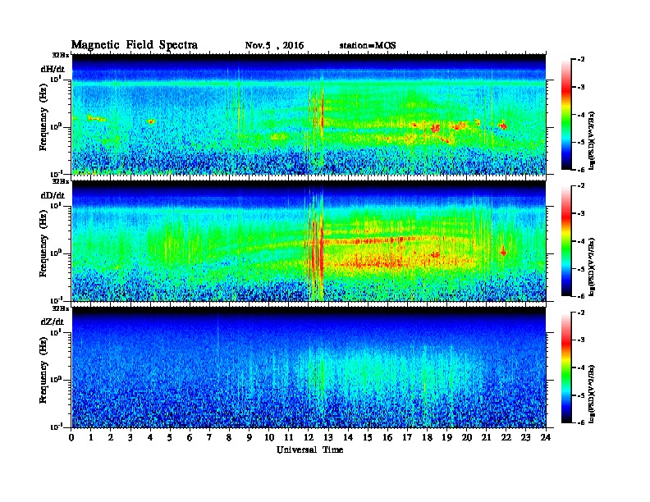The image size is (650, 502).
Task: Click hour 17 on the Universal Time axis
Action: (407, 438)
